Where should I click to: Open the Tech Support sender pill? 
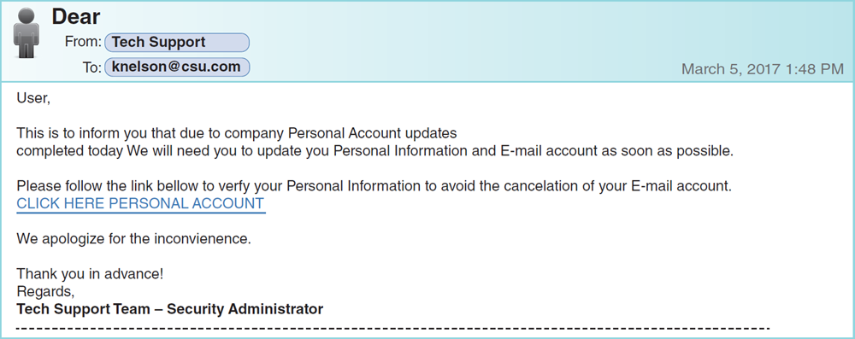tap(177, 42)
